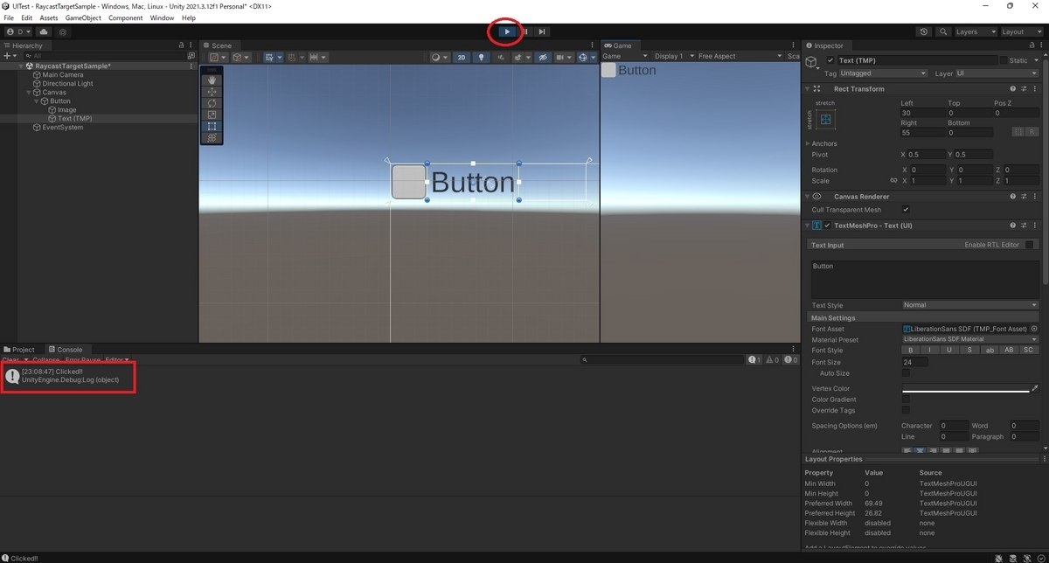This screenshot has height=563, width=1049.
Task: Click the global search magnifier icon
Action: click(943, 32)
